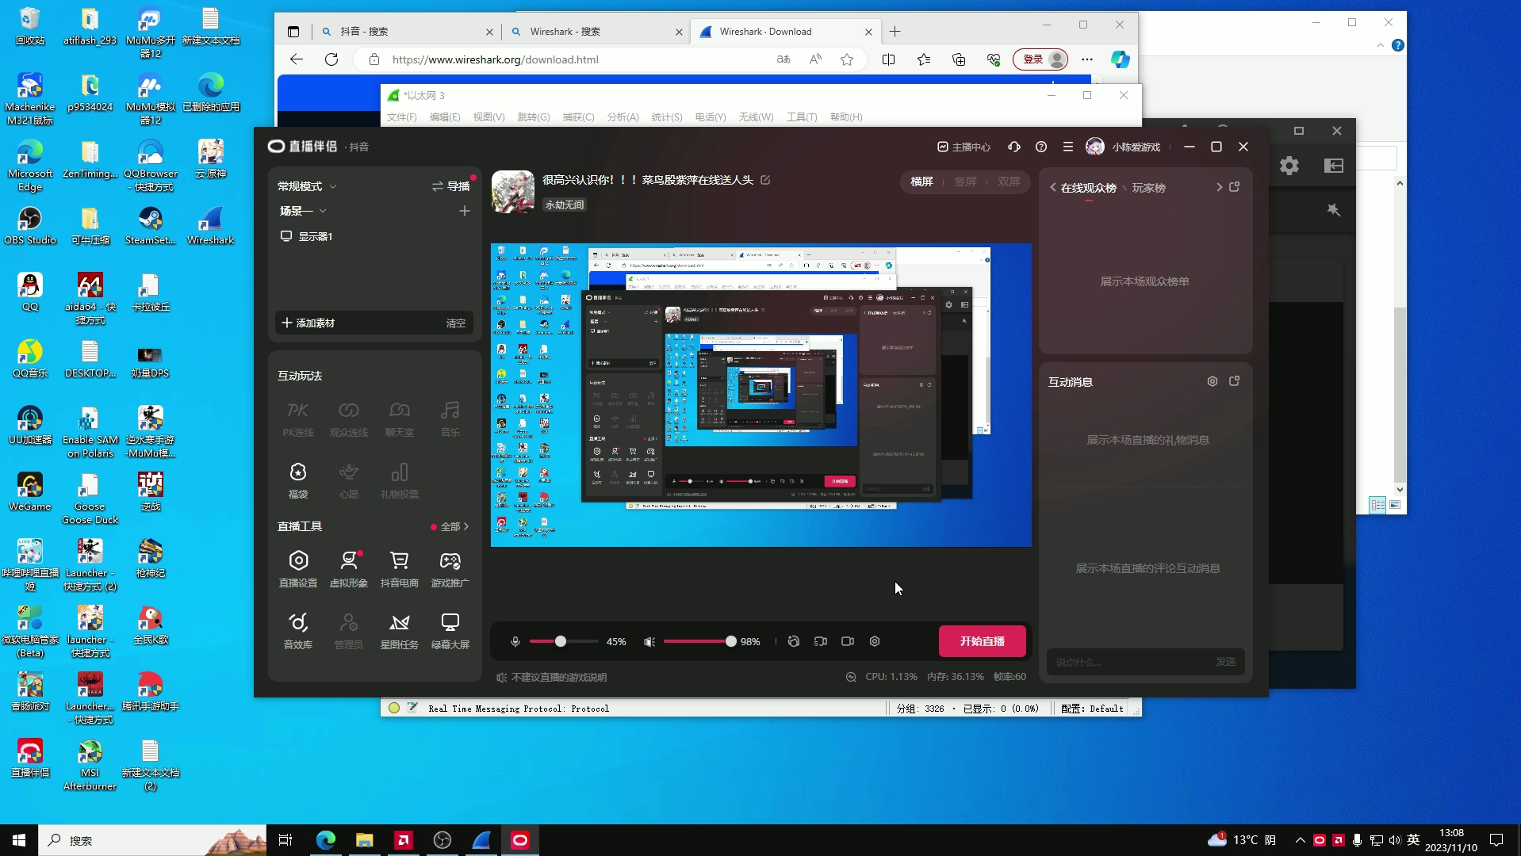Edit the live stream title pencil icon
The height and width of the screenshot is (856, 1521).
tap(765, 180)
